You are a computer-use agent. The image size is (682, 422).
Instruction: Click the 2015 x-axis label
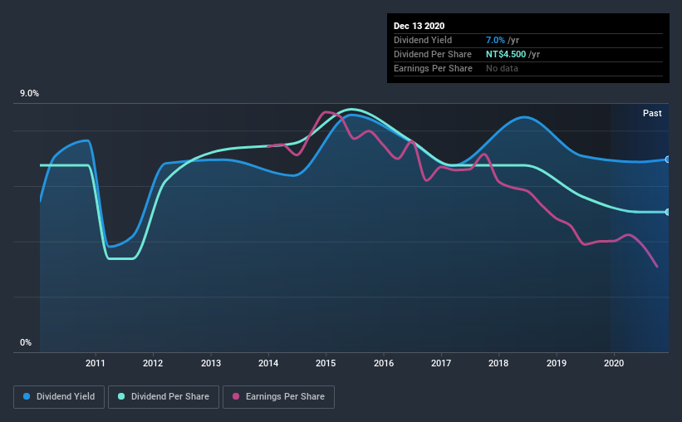(326, 363)
